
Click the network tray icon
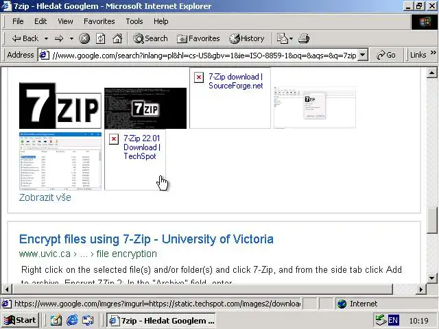tap(381, 320)
